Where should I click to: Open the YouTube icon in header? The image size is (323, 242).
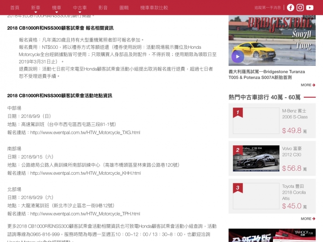pos(310,8)
